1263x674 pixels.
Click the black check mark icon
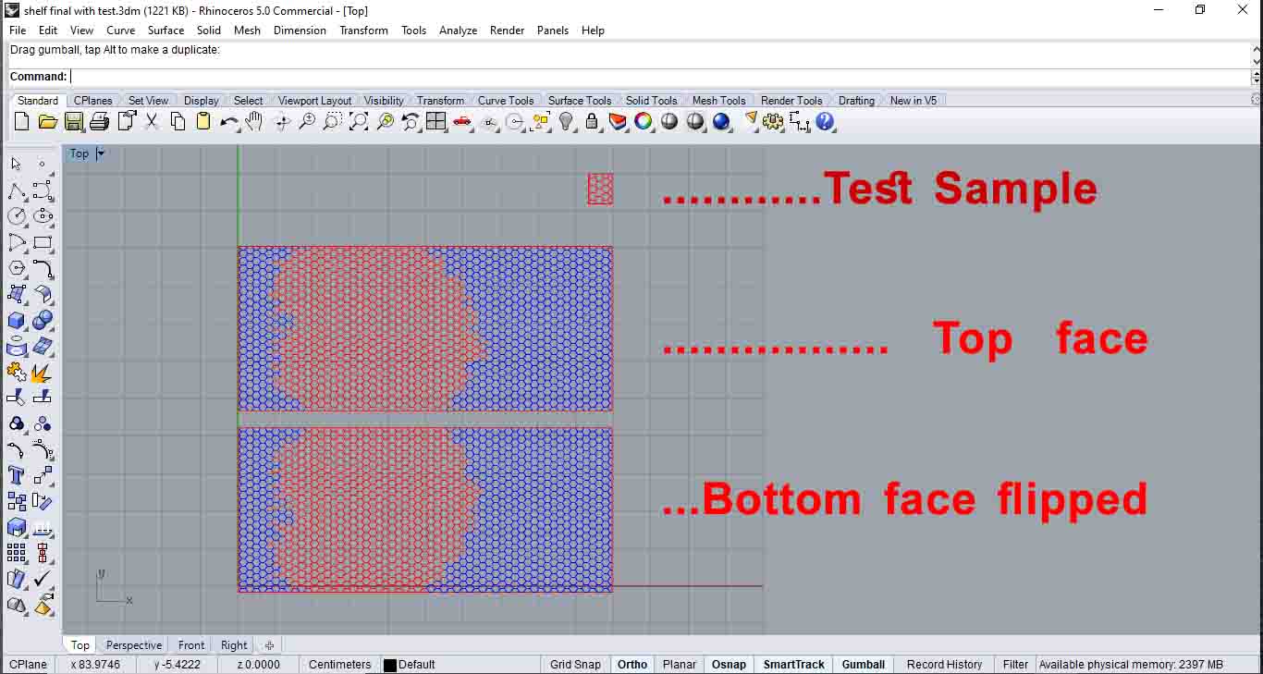[x=43, y=579]
